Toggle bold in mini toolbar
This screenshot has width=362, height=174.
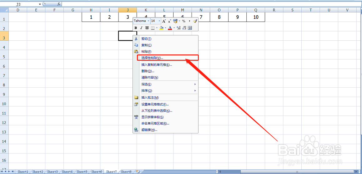click(x=136, y=28)
